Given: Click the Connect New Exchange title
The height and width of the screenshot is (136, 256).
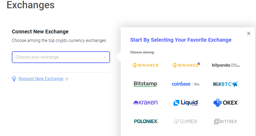Looking at the screenshot, I should (x=40, y=32).
